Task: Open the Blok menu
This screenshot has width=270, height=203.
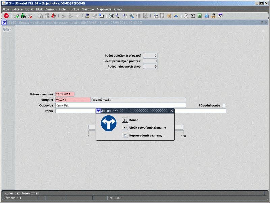Action: coord(39,9)
